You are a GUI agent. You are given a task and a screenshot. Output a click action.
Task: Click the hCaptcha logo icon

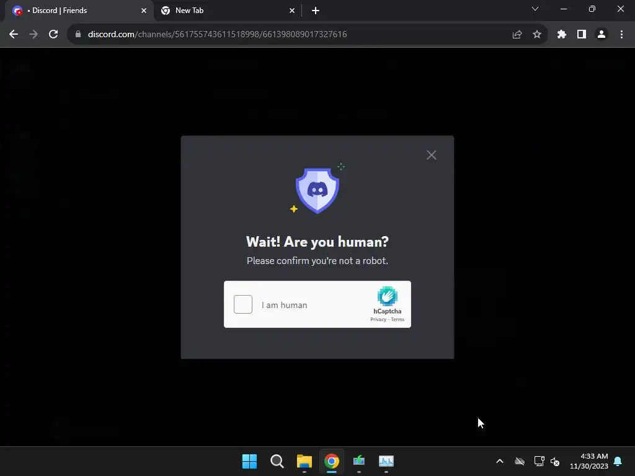pyautogui.click(x=387, y=296)
